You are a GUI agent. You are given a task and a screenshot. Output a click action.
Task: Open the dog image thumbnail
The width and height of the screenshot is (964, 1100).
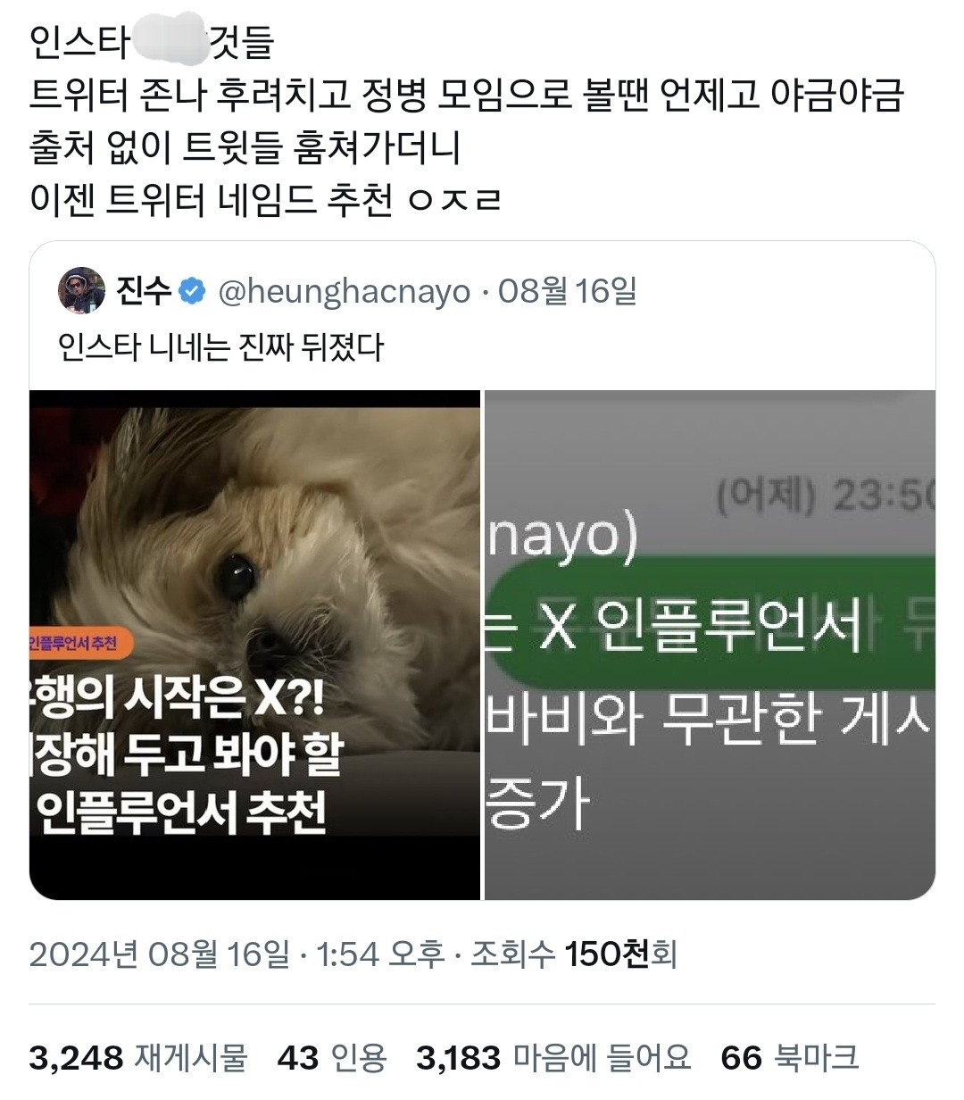click(x=254, y=645)
